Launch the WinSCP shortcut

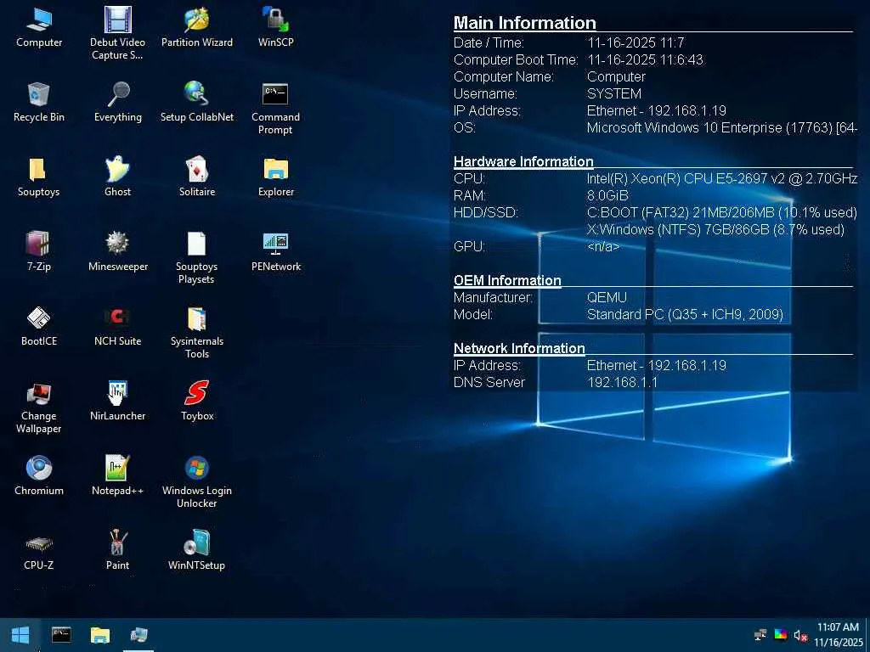point(276,28)
